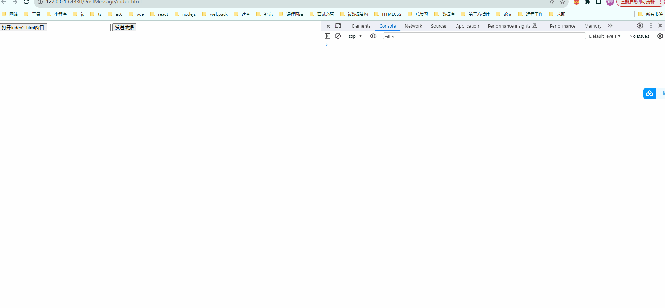The image size is (665, 308).
Task: Reload the page icon
Action: point(26,2)
